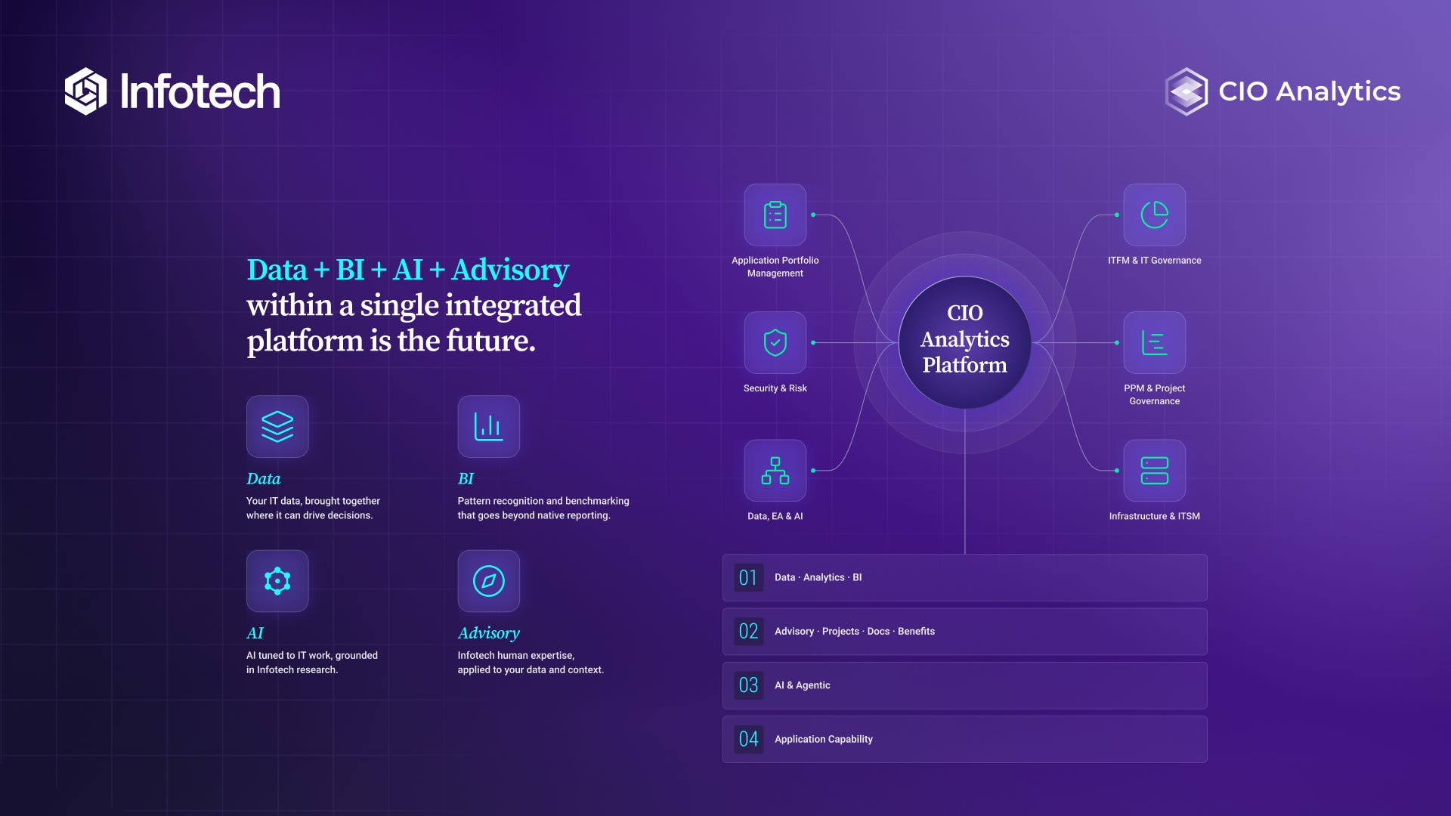Select row 01 Data · Analytics · BI
This screenshot has width=1451, height=816.
point(965,578)
